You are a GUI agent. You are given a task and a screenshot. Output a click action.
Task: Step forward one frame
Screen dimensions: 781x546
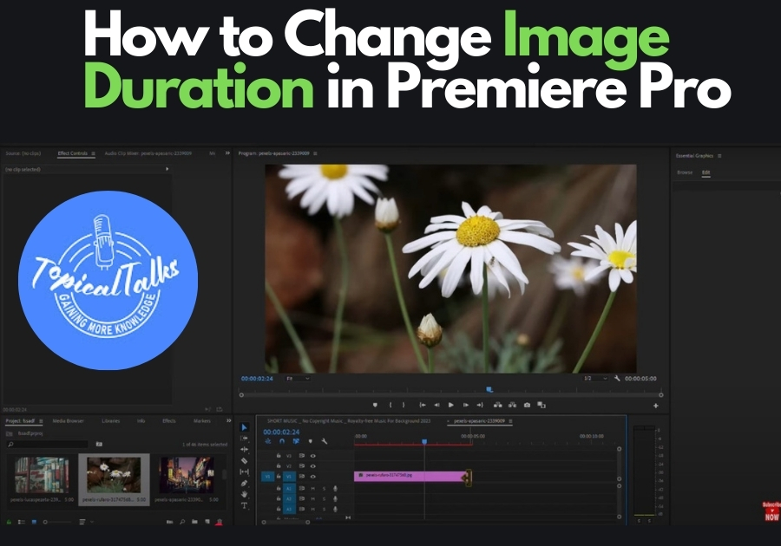tap(466, 405)
